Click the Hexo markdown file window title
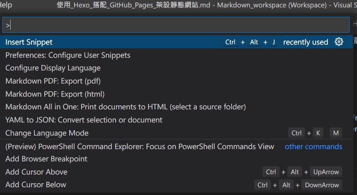Viewport: 357px width, 195px height. click(x=207, y=5)
